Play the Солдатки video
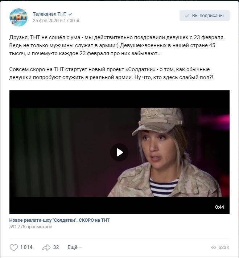 [x=119, y=152]
